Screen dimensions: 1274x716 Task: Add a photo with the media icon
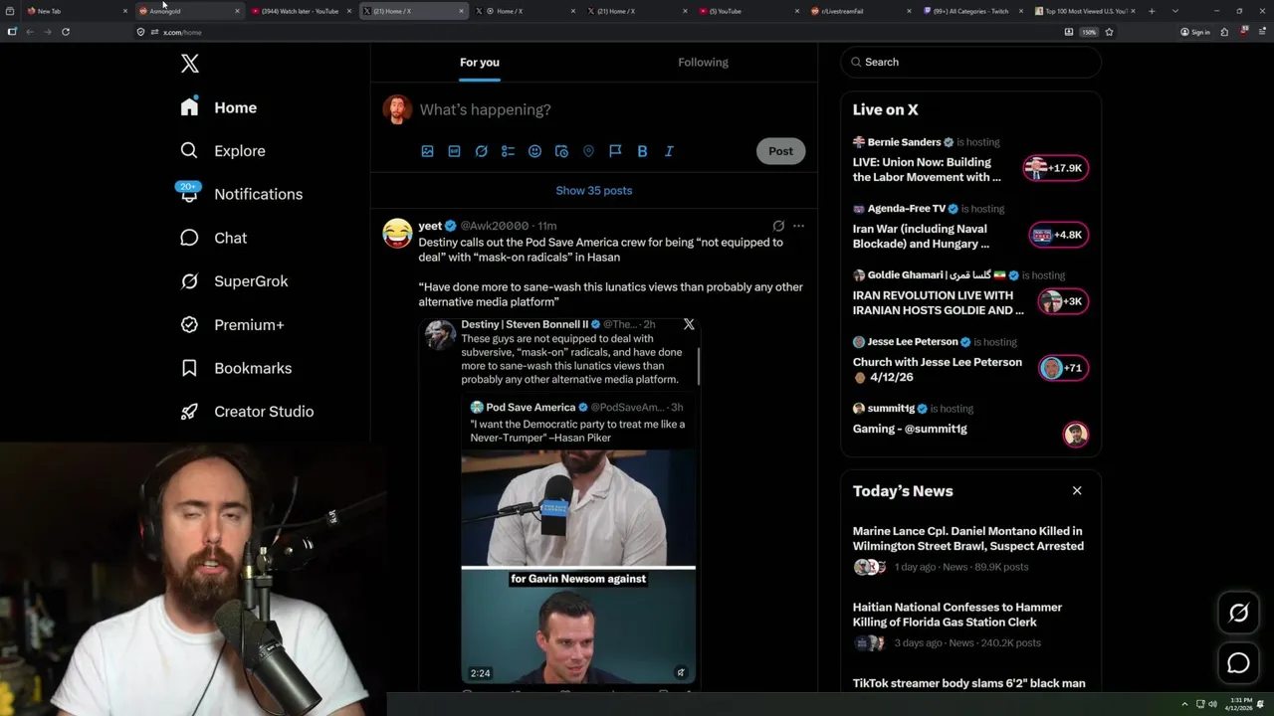click(427, 151)
